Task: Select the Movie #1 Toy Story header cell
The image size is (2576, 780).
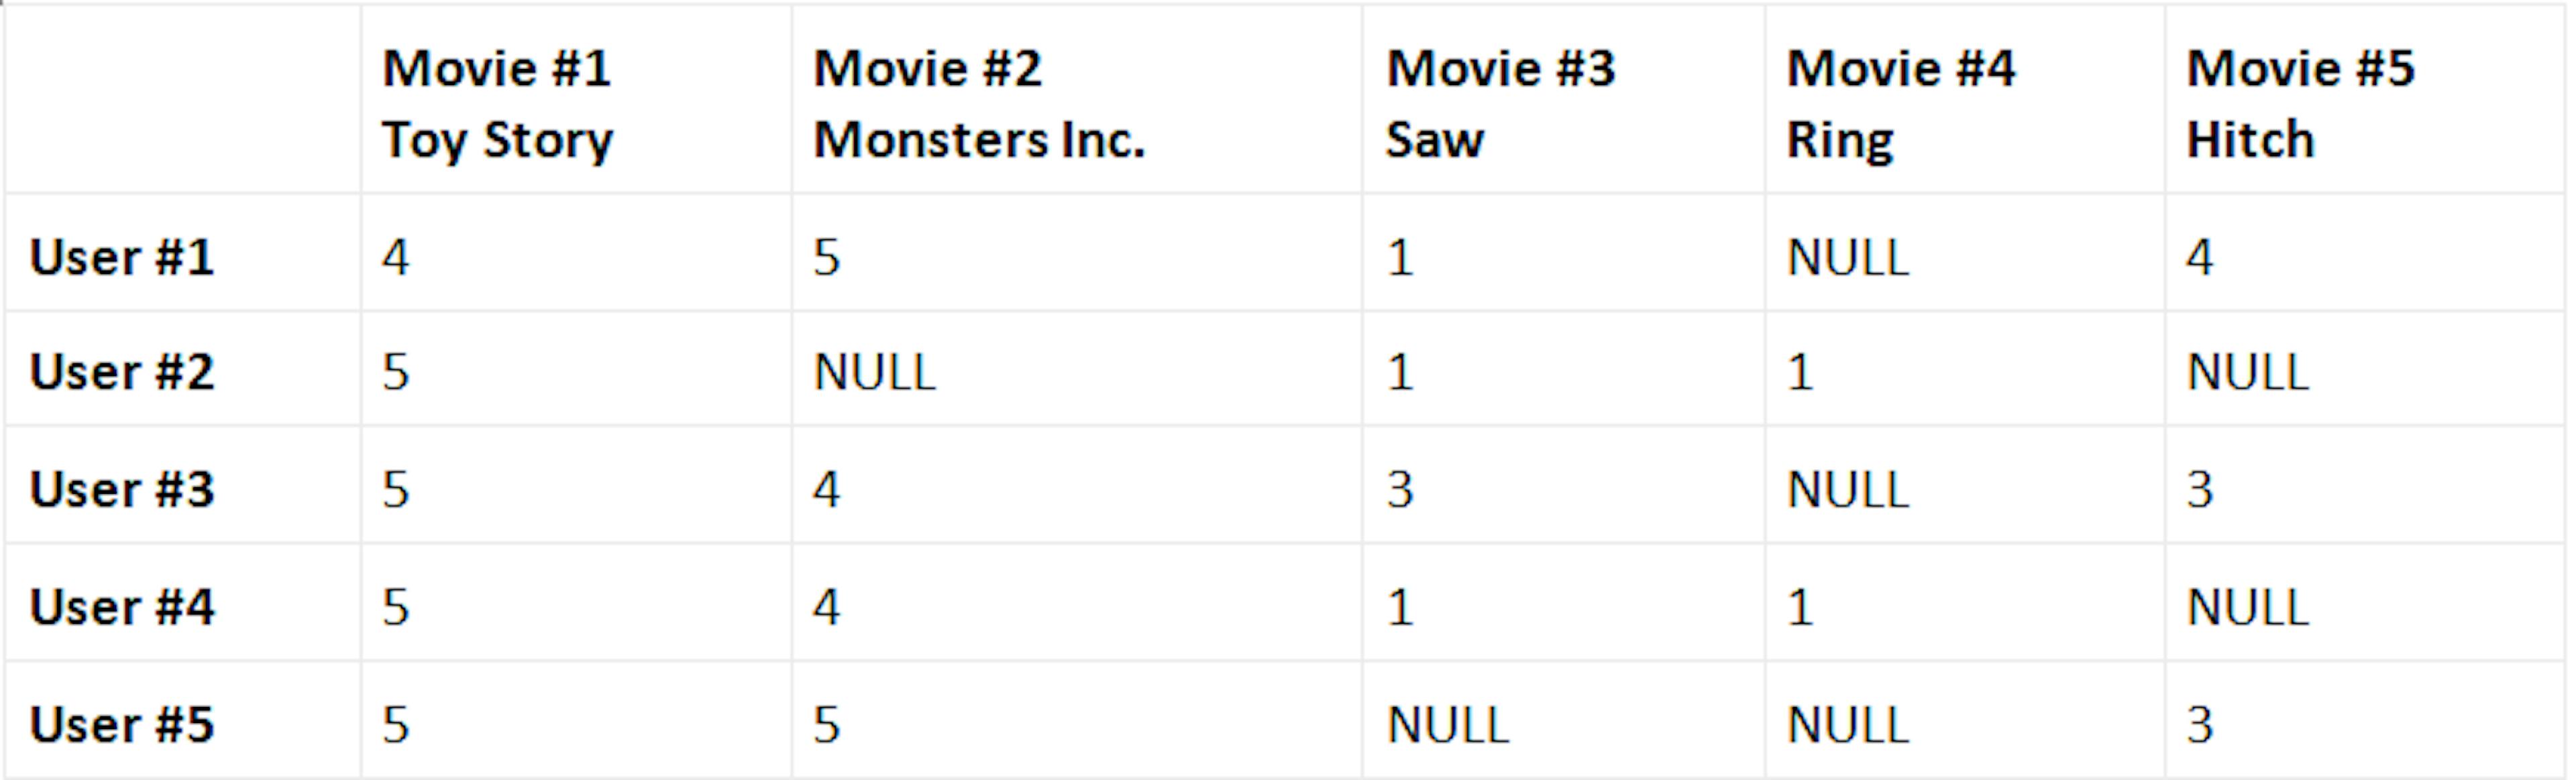Action: point(576,100)
